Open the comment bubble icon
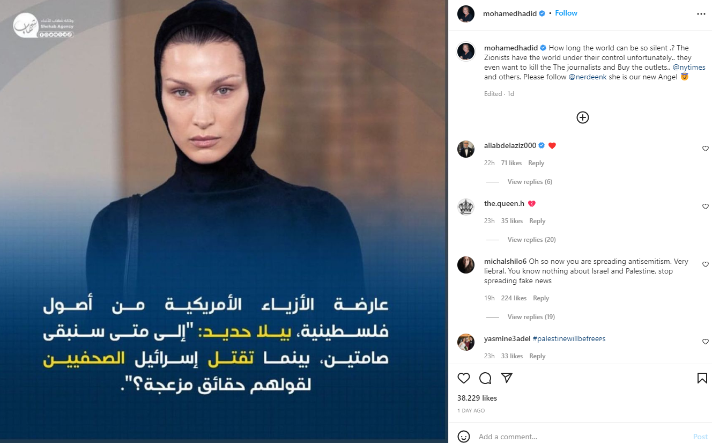Screen dimensions: 712x443 pyautogui.click(x=485, y=378)
